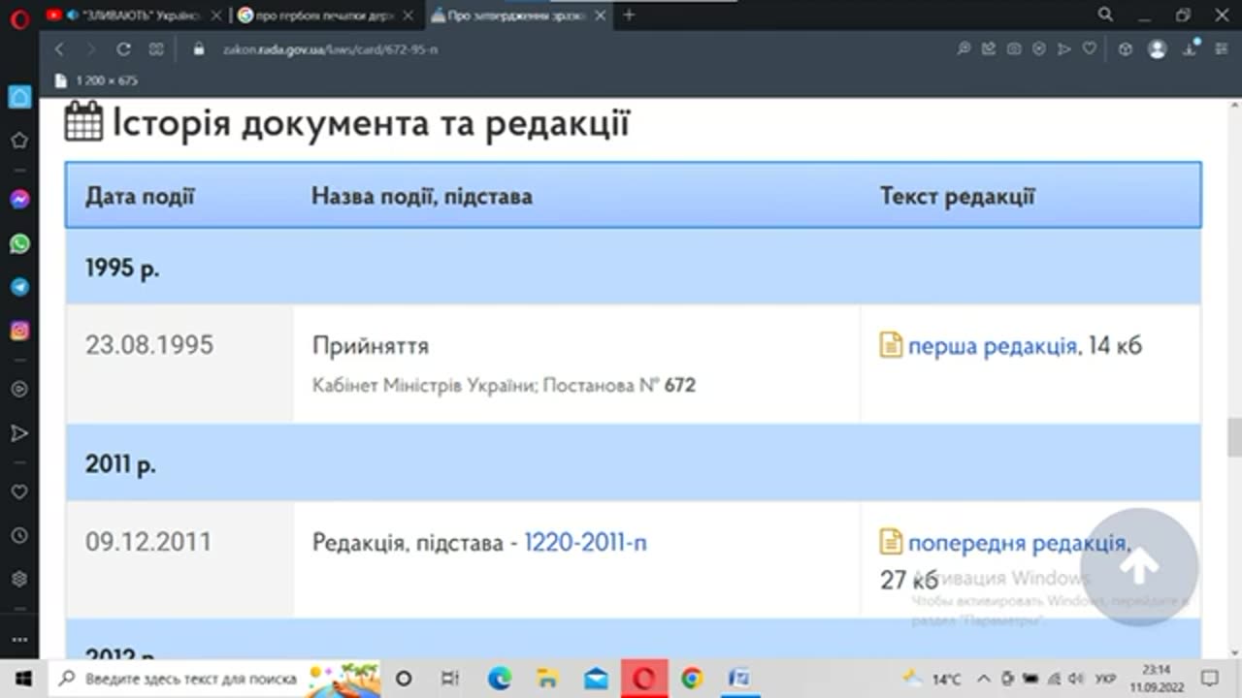1242x698 pixels.
Task: Open Instagram in the Opera sidebar
Action: pos(19,331)
